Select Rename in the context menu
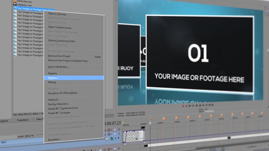This screenshot has width=269, height=151. 52,73
